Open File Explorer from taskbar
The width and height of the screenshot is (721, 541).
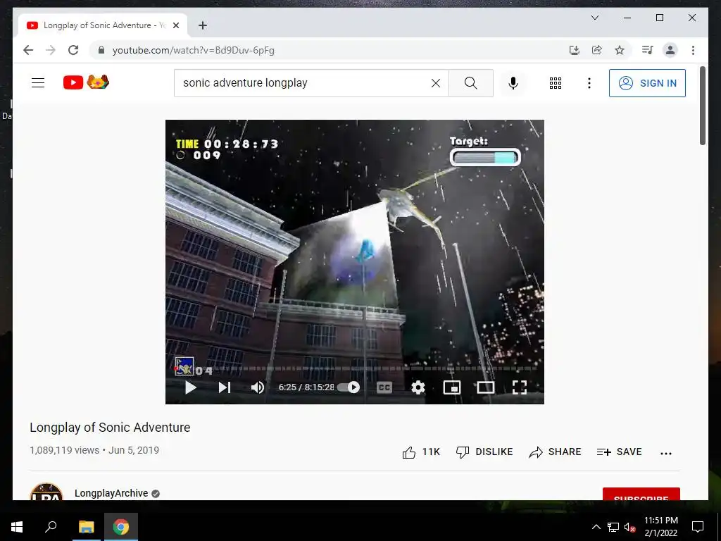click(x=86, y=527)
